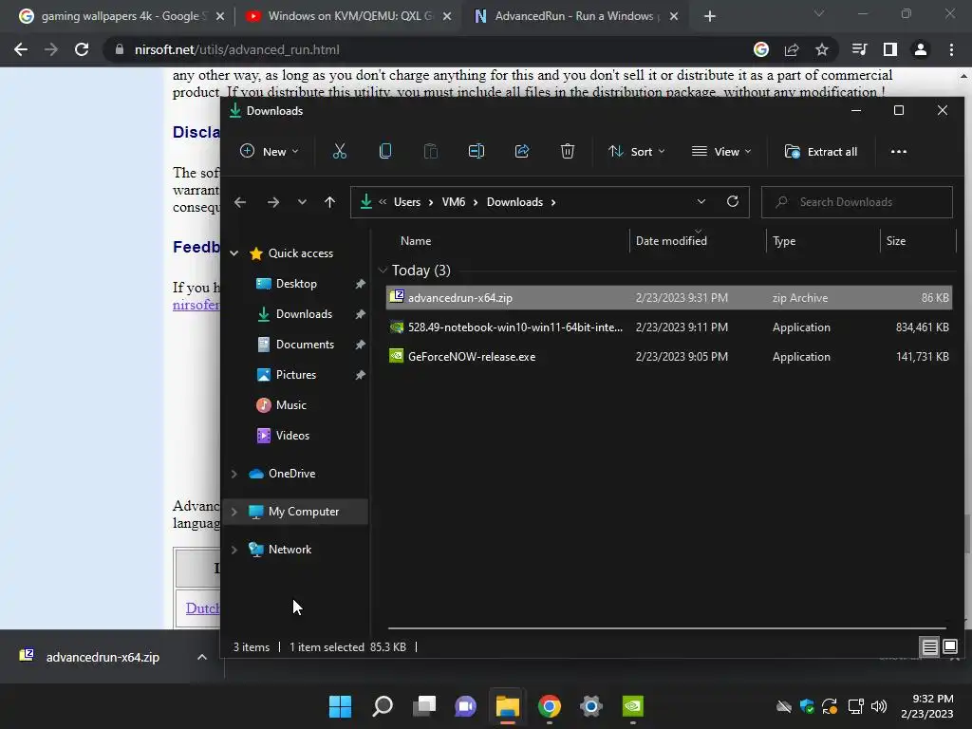Expand the My Computer tree node

234,512
